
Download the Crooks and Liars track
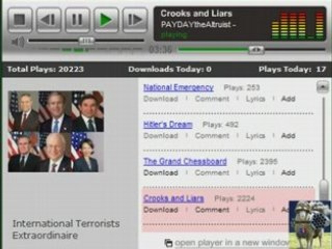point(160,210)
